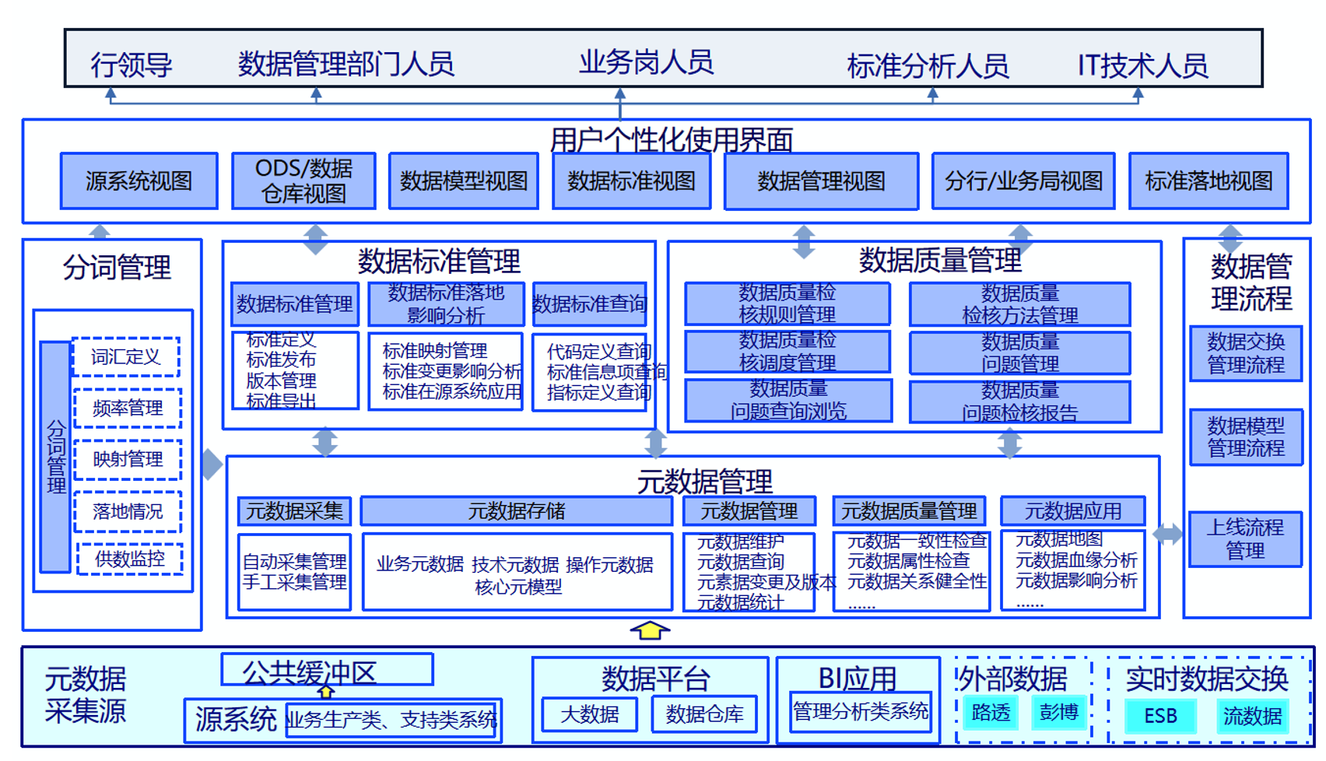Select the 词汇定义 dashed box
The image size is (1326, 761).
pyautogui.click(x=126, y=357)
